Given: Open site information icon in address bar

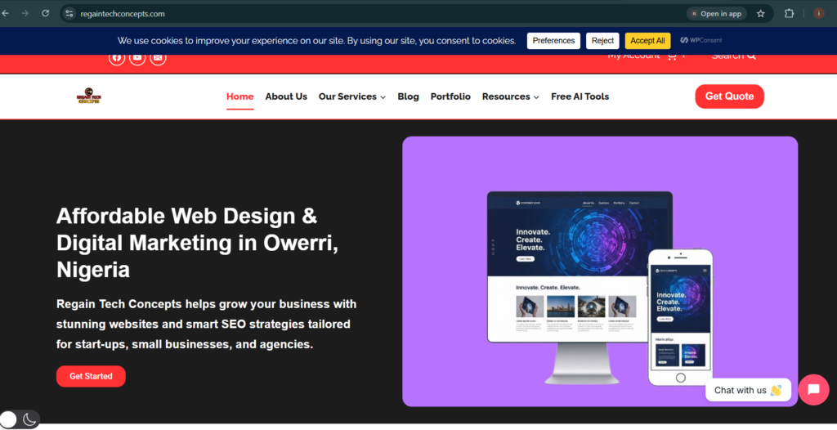Looking at the screenshot, I should pos(69,14).
